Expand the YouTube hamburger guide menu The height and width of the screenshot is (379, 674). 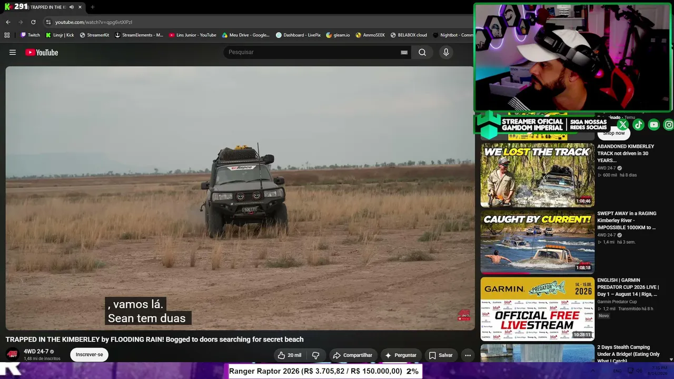pos(13,52)
